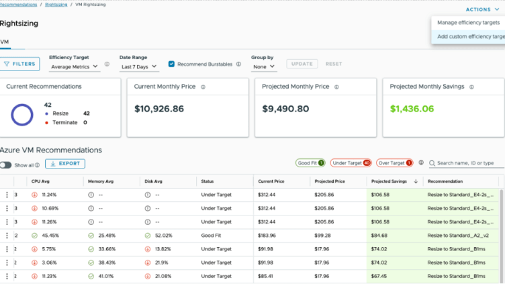Choose Add custom efficiency target option

click(x=468, y=36)
